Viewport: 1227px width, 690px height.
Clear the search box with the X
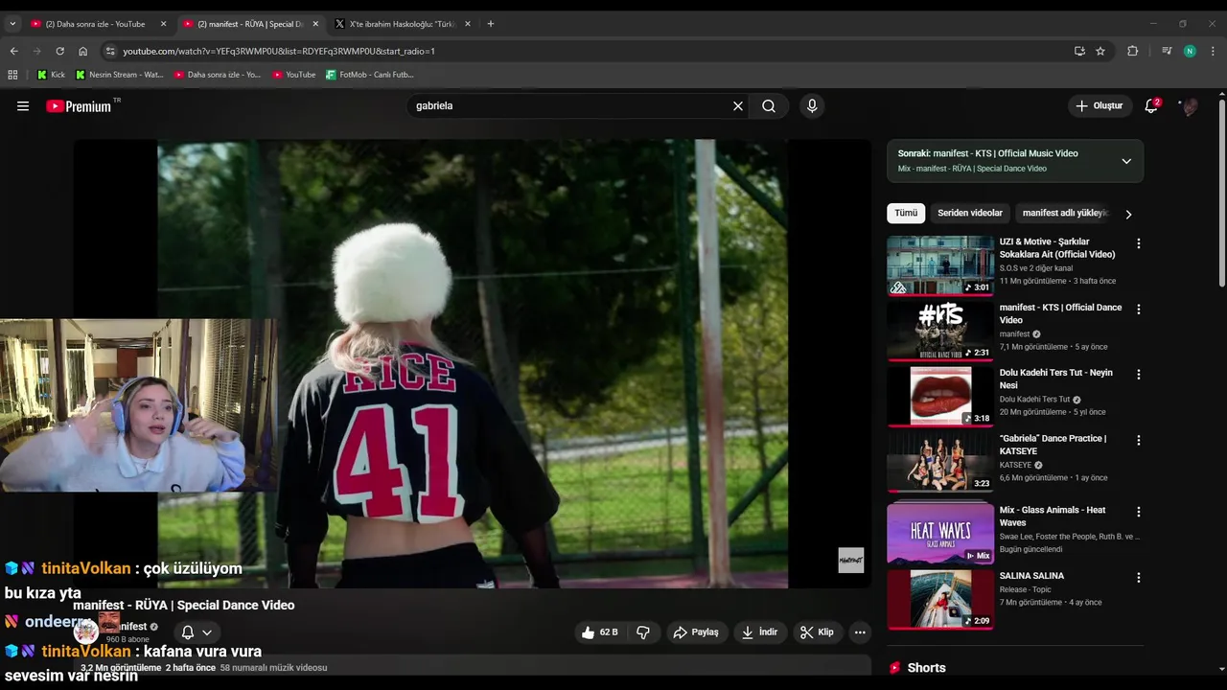tap(738, 106)
